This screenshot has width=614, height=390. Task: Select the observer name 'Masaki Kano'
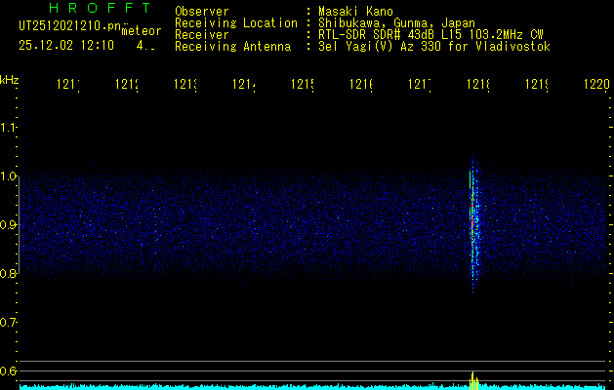[x=355, y=12]
